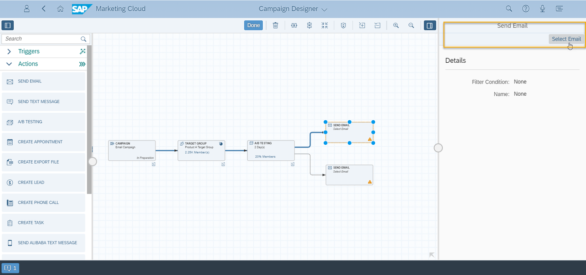This screenshot has width=586, height=275.
Task: Click the remove note minus icon
Action: pos(378,25)
